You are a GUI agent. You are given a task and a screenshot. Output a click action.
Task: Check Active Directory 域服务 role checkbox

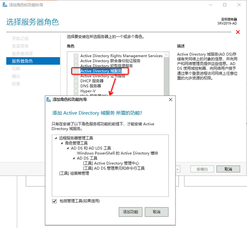point(76,71)
